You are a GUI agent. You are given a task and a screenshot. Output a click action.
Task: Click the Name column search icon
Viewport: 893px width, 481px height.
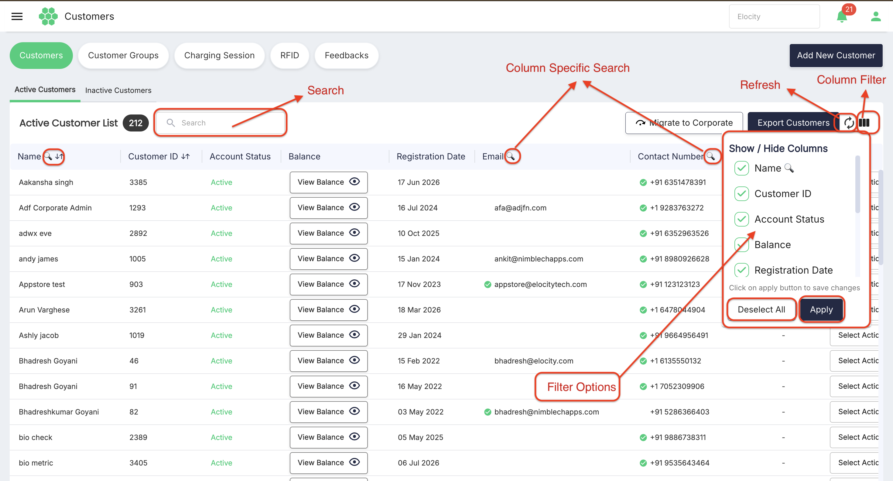(x=48, y=156)
